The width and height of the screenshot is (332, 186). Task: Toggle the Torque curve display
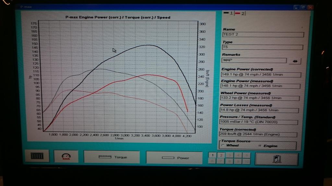tap(112, 157)
